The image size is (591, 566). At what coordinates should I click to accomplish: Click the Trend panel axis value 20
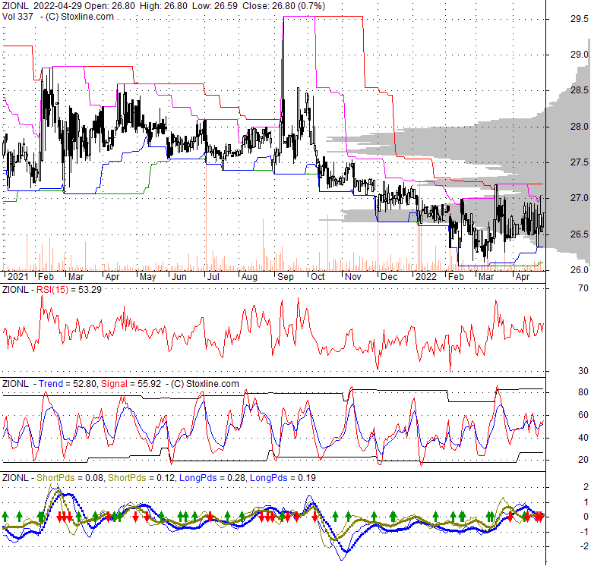point(583,460)
